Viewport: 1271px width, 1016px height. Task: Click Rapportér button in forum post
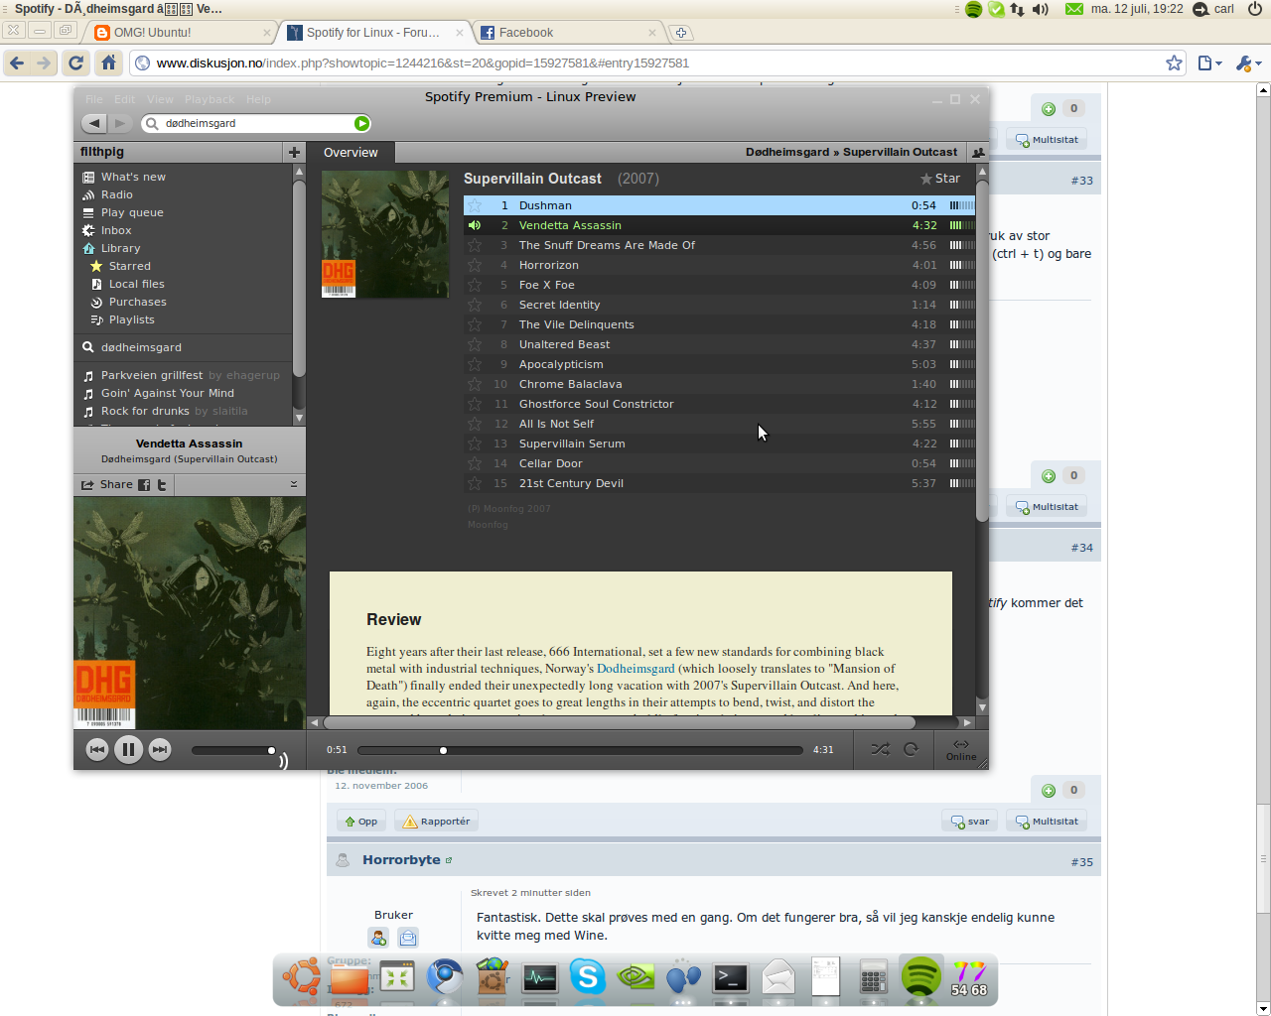437,822
